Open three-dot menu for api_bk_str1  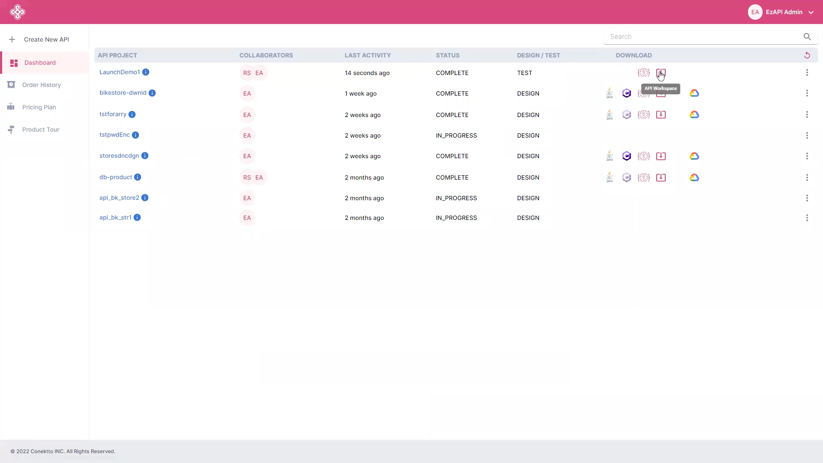tap(807, 218)
